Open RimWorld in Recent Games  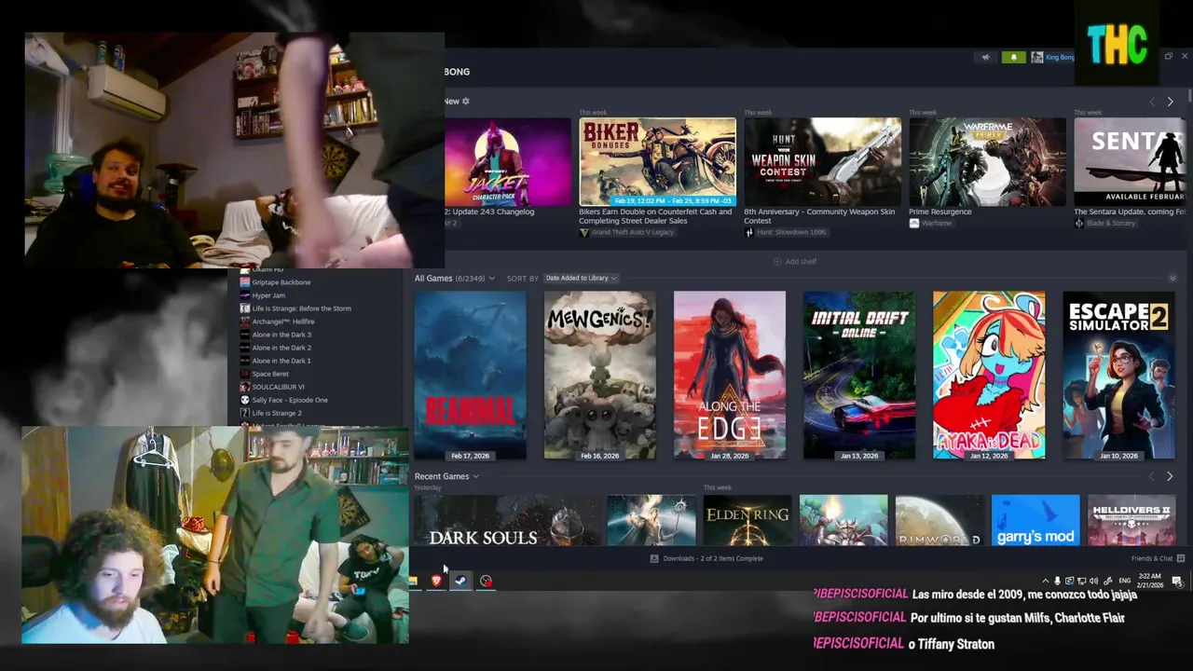[x=939, y=520]
